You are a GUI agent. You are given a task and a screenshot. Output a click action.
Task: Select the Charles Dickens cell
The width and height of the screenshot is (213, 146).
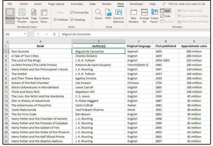[99, 56]
